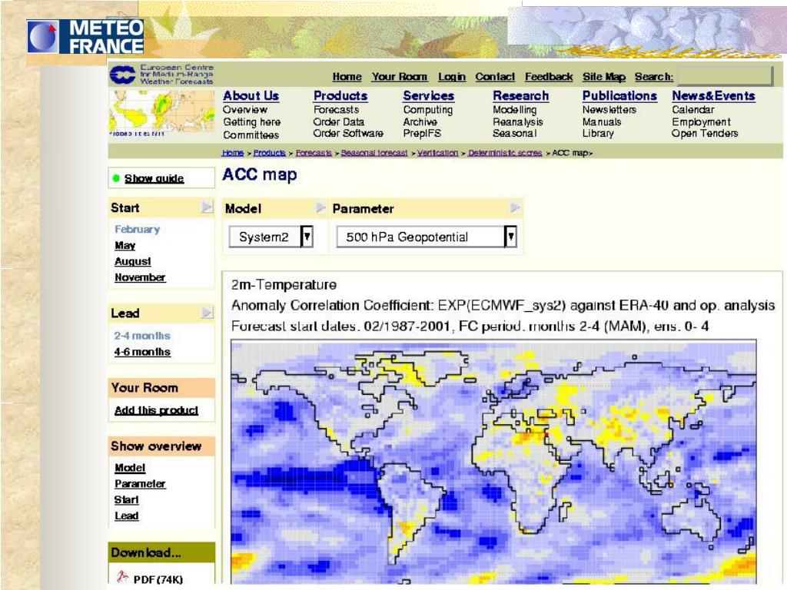This screenshot has height=590, width=787.
Task: Open the About Us section
Action: (251, 96)
